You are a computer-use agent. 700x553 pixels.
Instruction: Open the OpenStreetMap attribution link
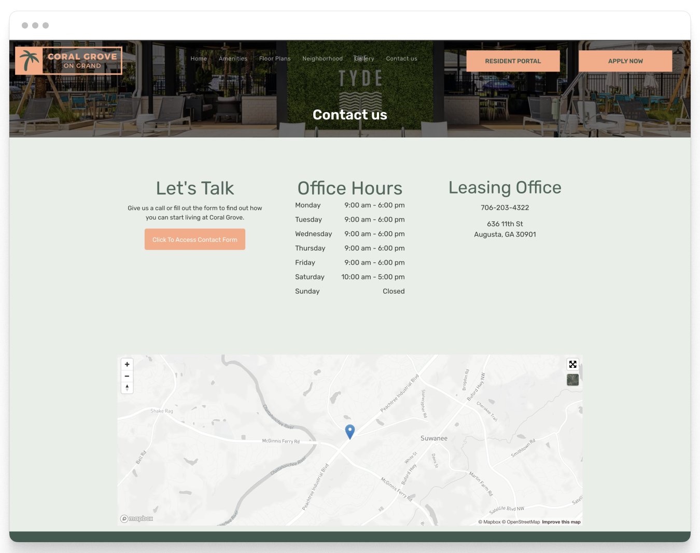(x=523, y=522)
